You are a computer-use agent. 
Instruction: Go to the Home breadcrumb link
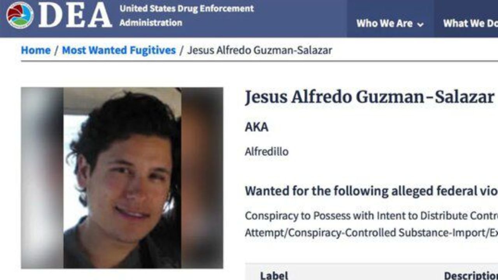pyautogui.click(x=36, y=50)
